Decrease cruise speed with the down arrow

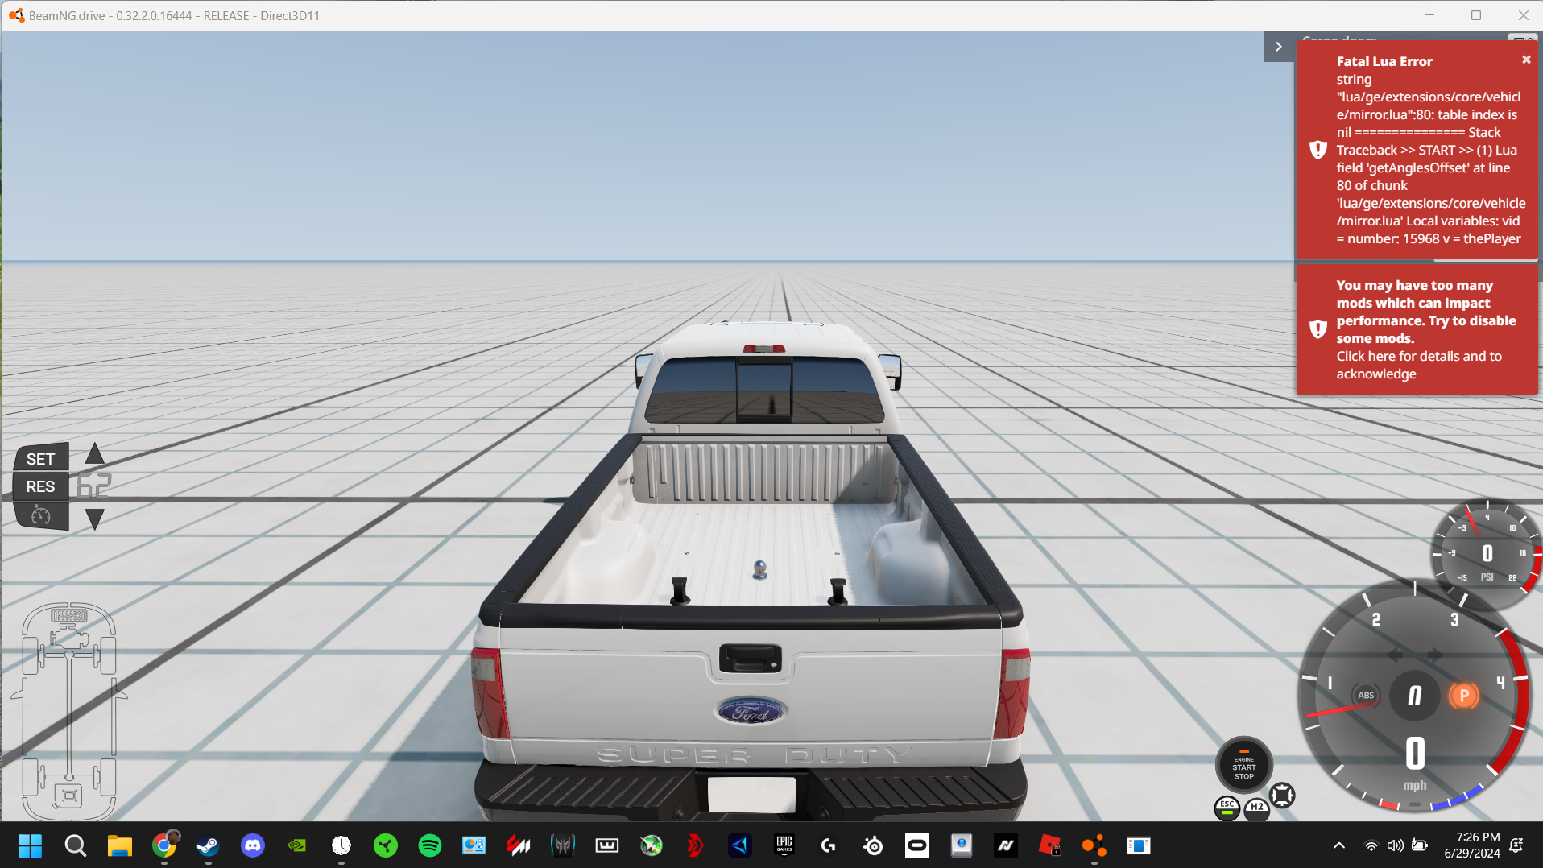click(94, 519)
